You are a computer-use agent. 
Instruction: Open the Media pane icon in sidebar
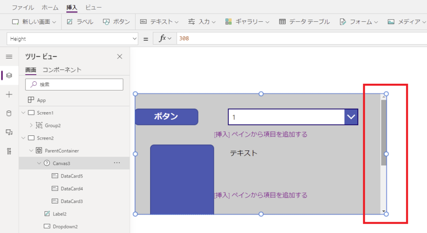tap(9, 132)
